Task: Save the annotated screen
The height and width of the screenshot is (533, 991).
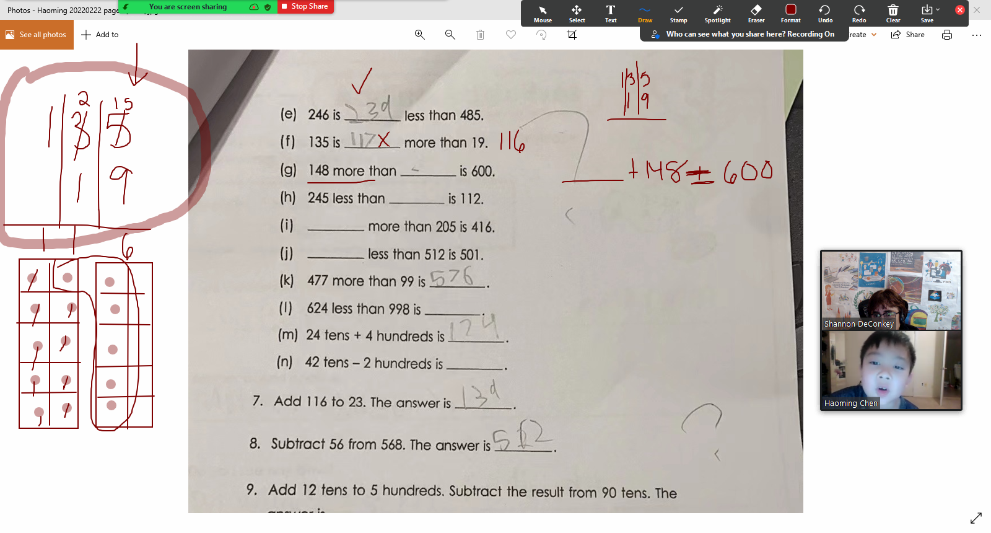Action: (927, 13)
